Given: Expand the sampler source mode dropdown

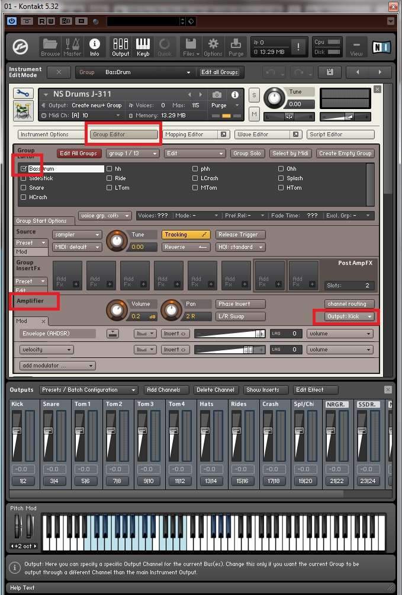Looking at the screenshot, I should [x=76, y=235].
